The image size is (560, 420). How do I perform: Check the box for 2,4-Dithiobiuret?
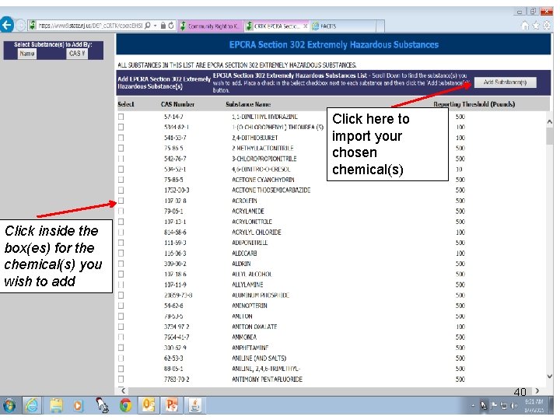121,138
